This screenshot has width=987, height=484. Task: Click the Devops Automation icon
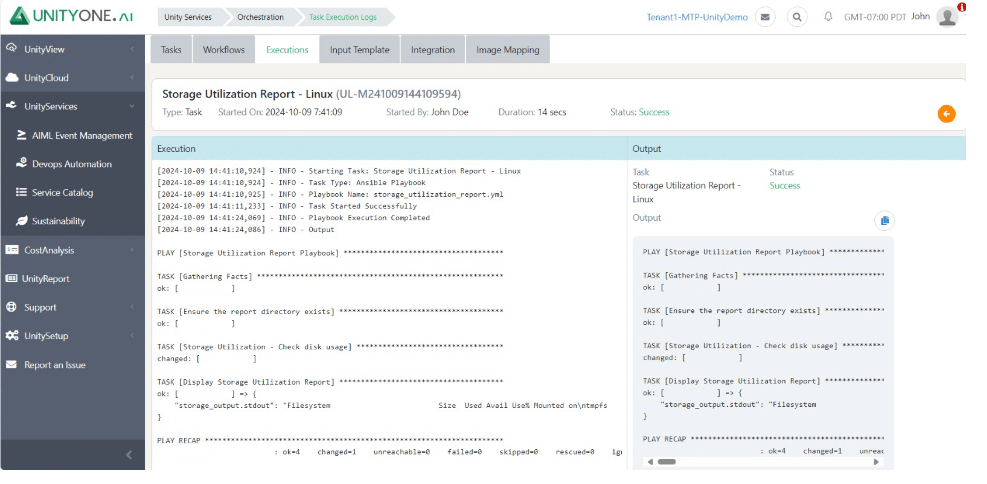pyautogui.click(x=21, y=163)
